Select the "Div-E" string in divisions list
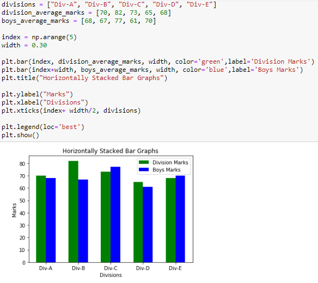The width and height of the screenshot is (318, 283). pyautogui.click(x=199, y=4)
